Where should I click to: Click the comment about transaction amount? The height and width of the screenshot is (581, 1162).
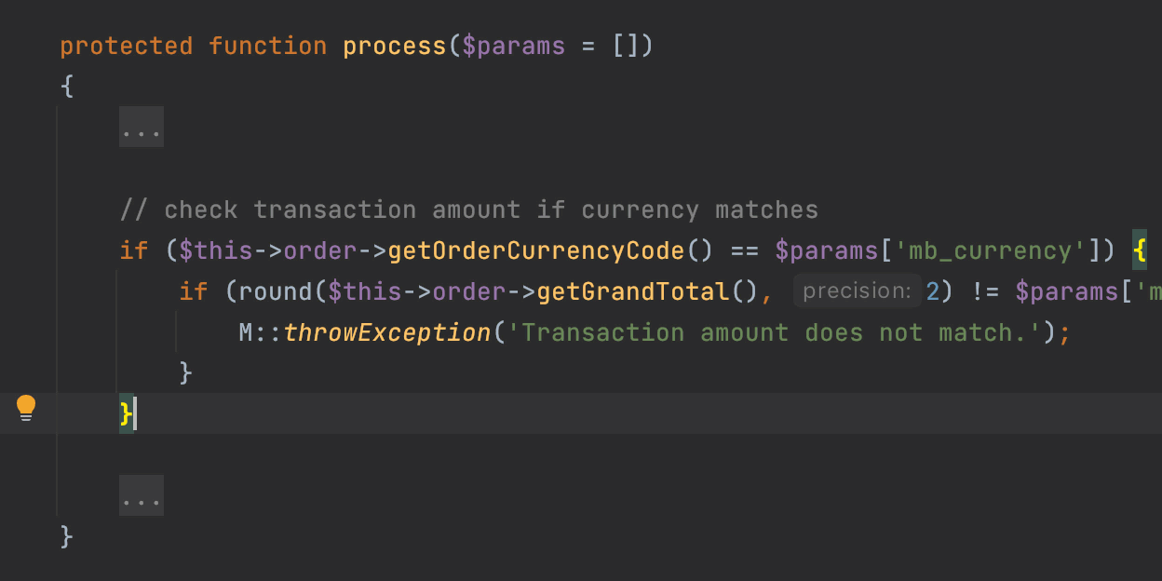469,209
